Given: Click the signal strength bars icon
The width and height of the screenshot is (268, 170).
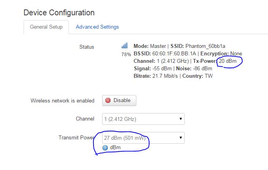Looking at the screenshot, I should [125, 46].
